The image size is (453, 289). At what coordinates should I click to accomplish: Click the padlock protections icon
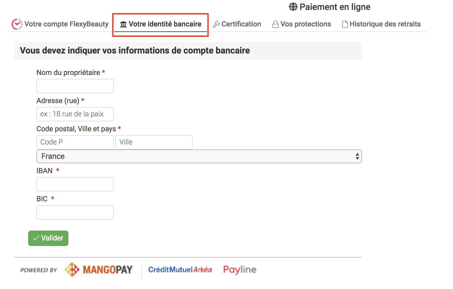[275, 25]
